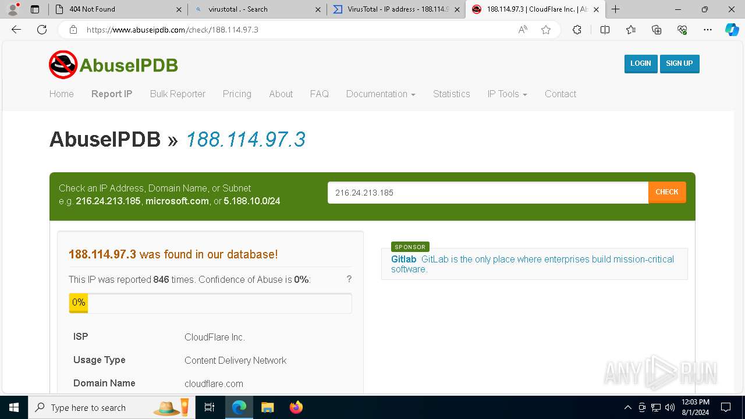Open the volume icon in system tray
This screenshot has width=745, height=419.
pyautogui.click(x=670, y=407)
